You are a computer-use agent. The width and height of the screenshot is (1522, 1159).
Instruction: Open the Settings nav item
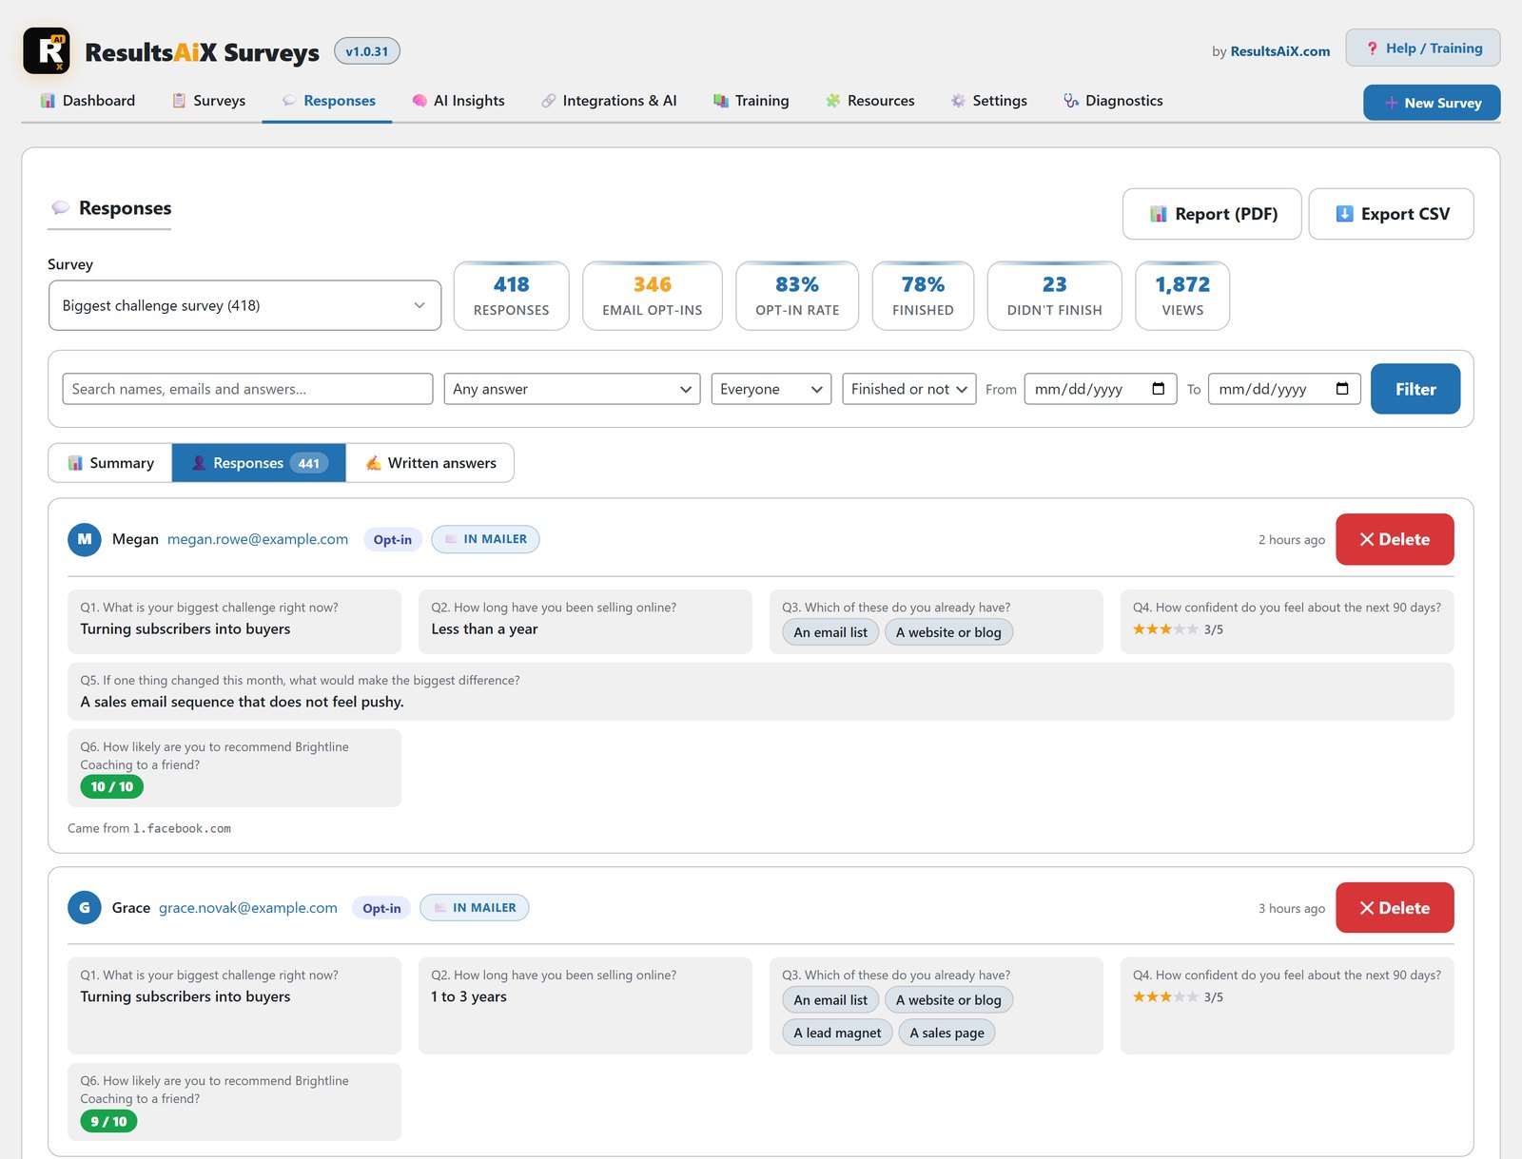(989, 101)
